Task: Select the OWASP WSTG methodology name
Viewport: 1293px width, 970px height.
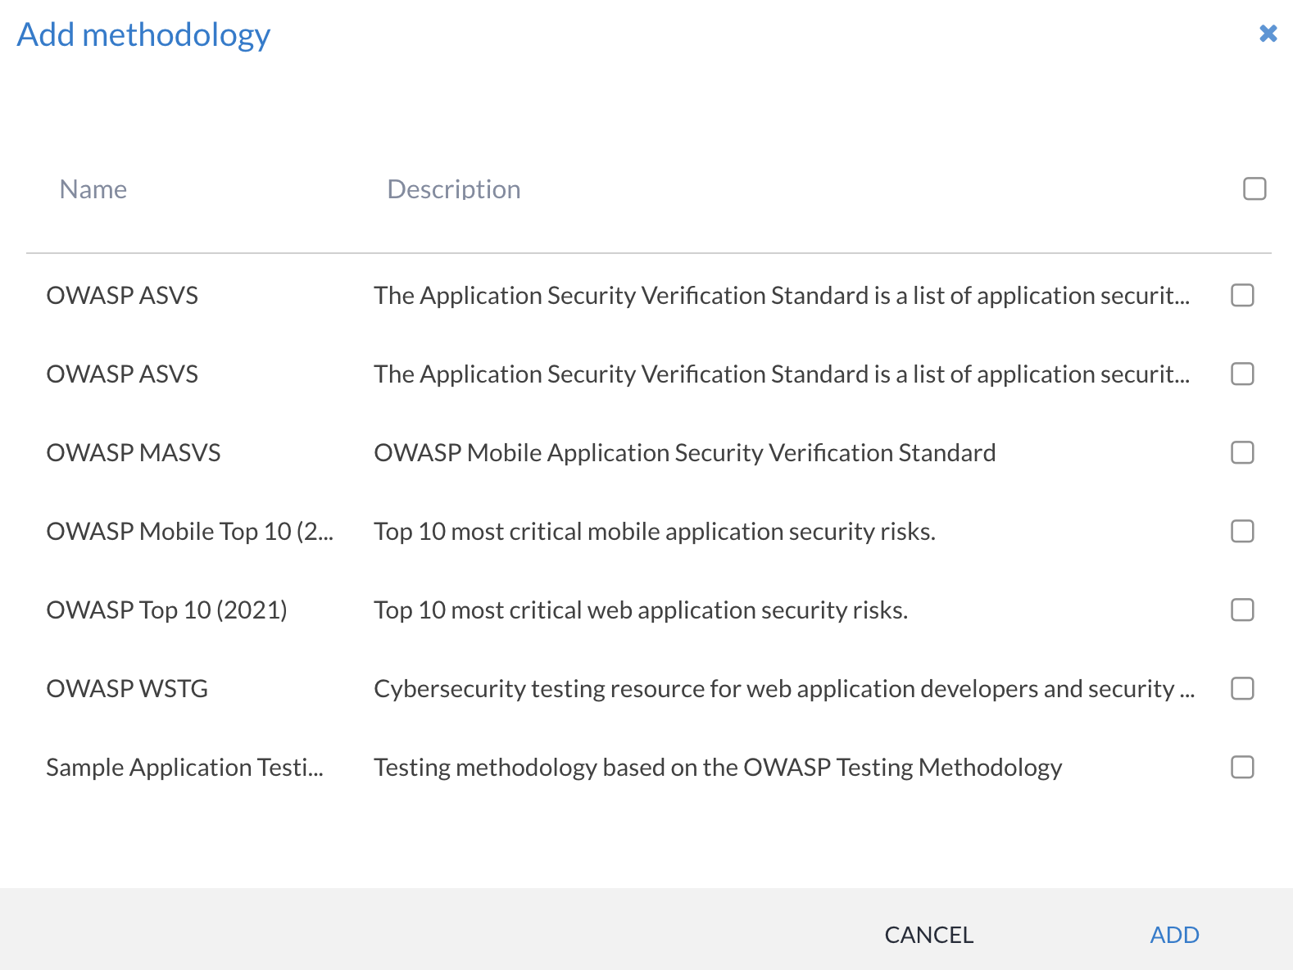Action: pyautogui.click(x=127, y=689)
